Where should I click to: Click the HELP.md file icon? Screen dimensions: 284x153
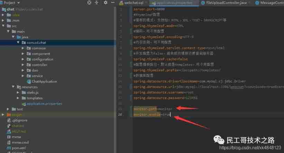(9, 132)
